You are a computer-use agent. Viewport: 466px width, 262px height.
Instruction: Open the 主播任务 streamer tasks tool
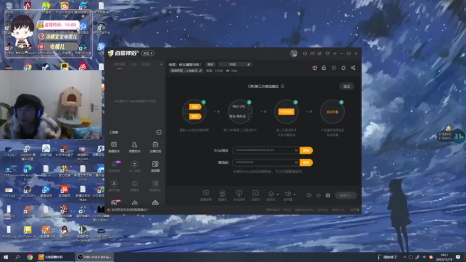point(155,147)
